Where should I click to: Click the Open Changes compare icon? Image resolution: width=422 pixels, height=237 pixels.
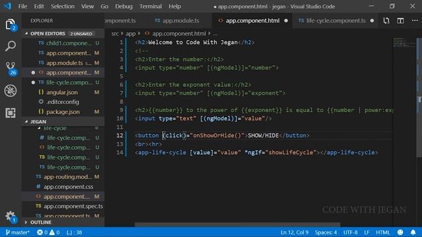386,20
